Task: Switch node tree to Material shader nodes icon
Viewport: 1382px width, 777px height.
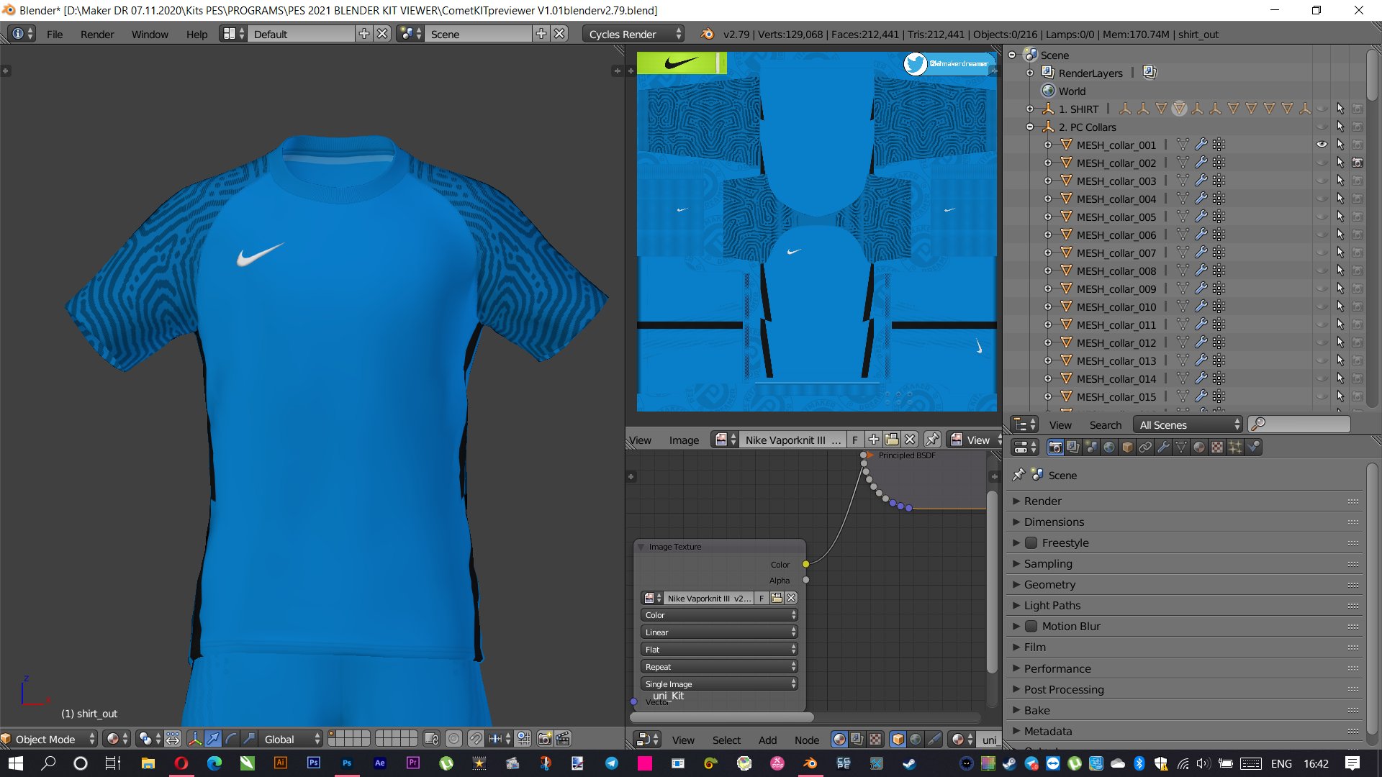Action: point(839,740)
